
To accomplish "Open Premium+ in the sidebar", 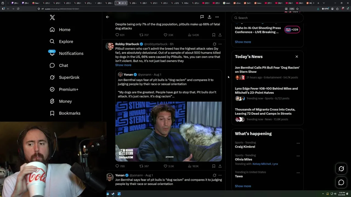I will (64, 89).
